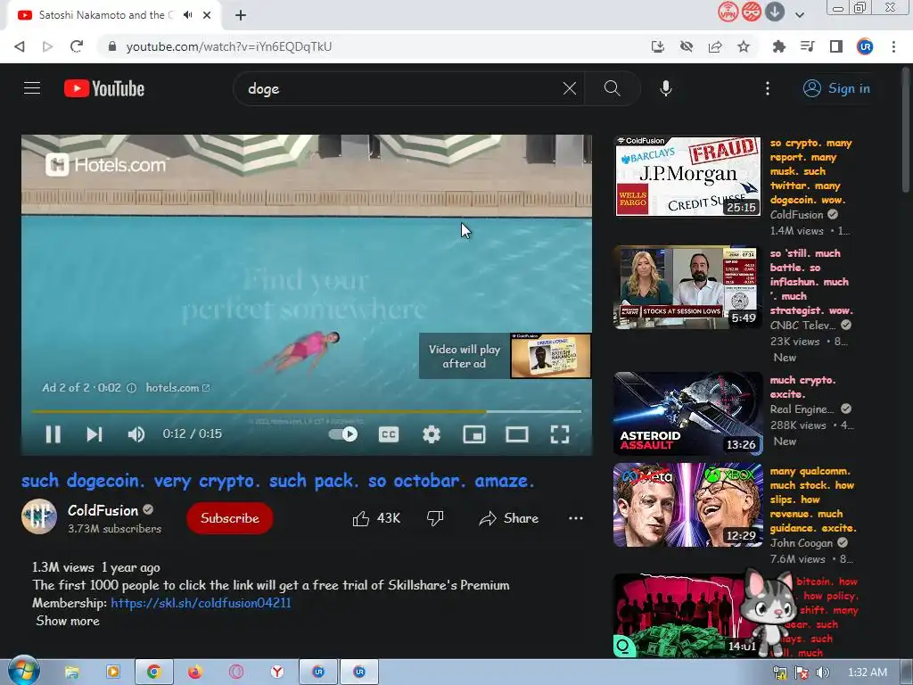Open YouTube settings three-dot menu
Screen dimensions: 913x685
[x=768, y=88]
